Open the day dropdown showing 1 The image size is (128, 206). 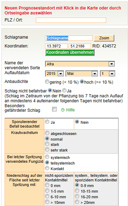click(x=108, y=73)
